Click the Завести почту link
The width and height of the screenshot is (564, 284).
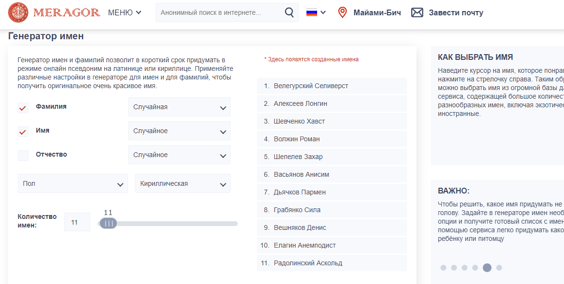pos(456,12)
